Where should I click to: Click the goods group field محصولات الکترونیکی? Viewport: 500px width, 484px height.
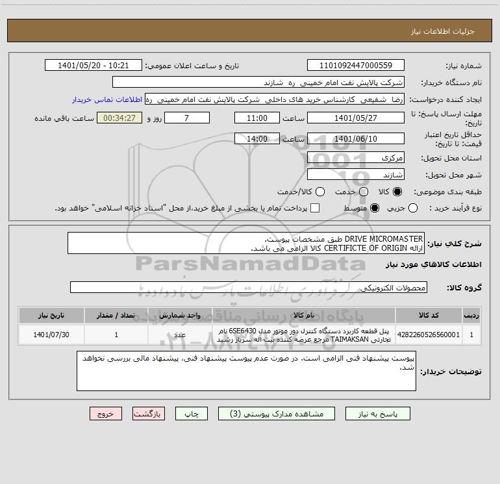[249, 287]
